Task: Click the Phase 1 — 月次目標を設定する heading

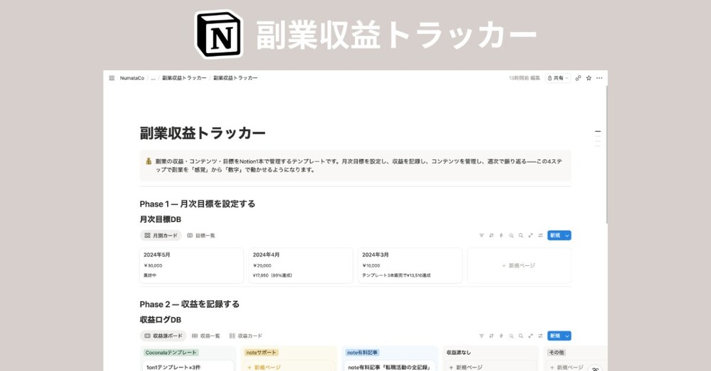Action: pos(197,204)
